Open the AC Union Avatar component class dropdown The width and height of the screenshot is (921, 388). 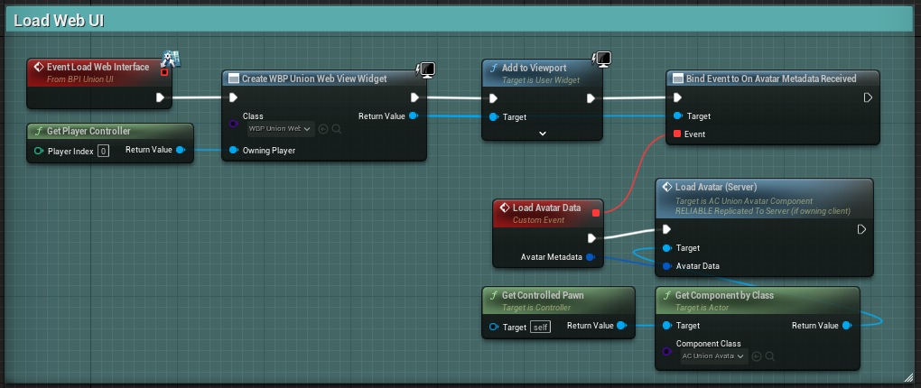click(x=714, y=356)
